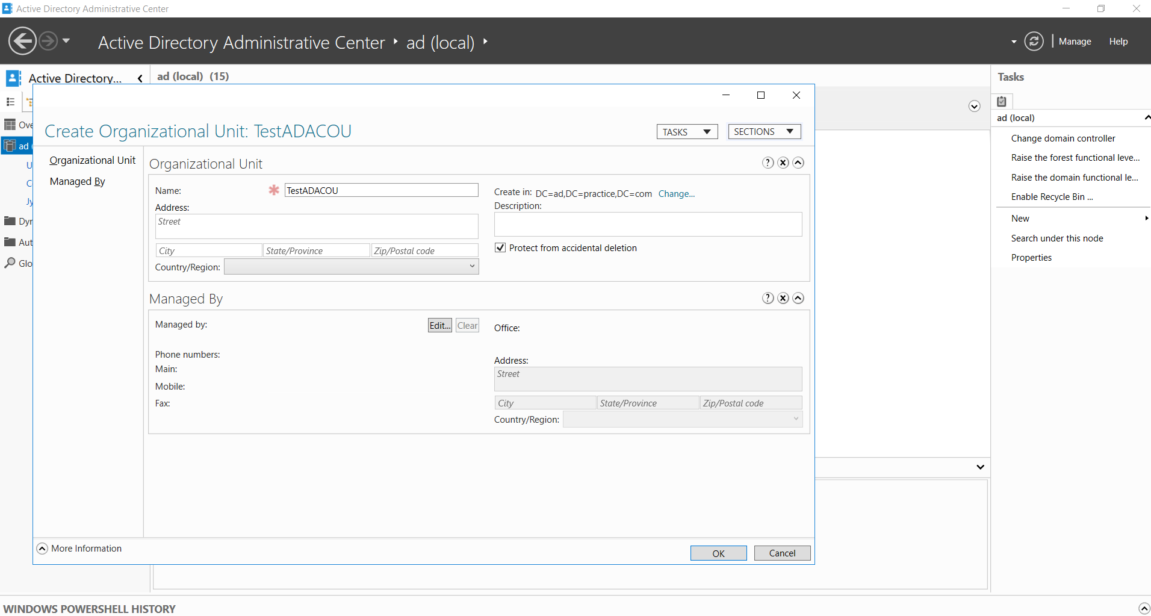The image size is (1151, 616).
Task: Collapse the Managed By section
Action: click(x=798, y=298)
